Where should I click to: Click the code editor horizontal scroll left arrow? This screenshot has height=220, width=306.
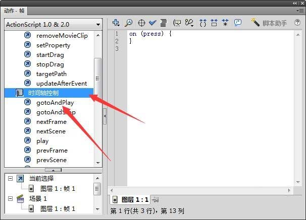click(x=112, y=190)
